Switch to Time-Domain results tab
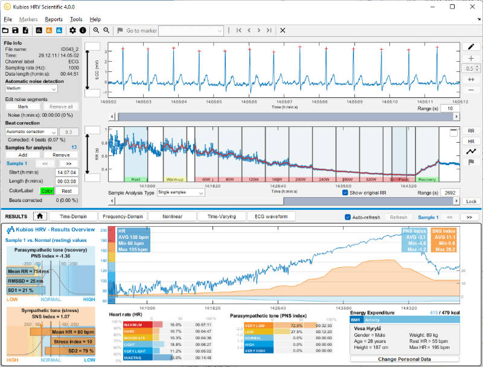 point(73,216)
